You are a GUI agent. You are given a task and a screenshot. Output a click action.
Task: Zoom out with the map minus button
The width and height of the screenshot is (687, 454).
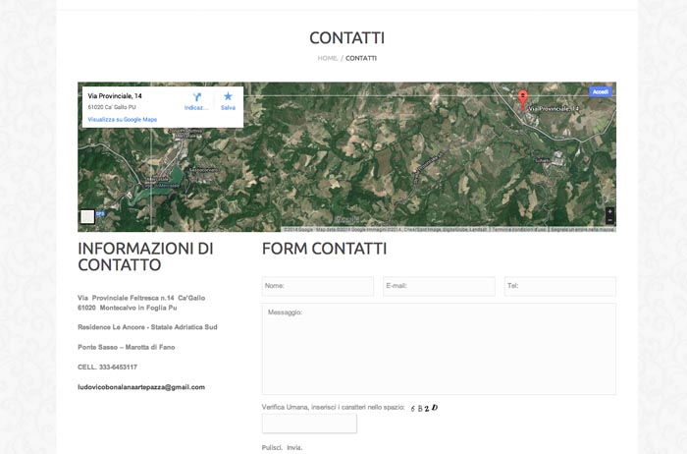tap(609, 220)
